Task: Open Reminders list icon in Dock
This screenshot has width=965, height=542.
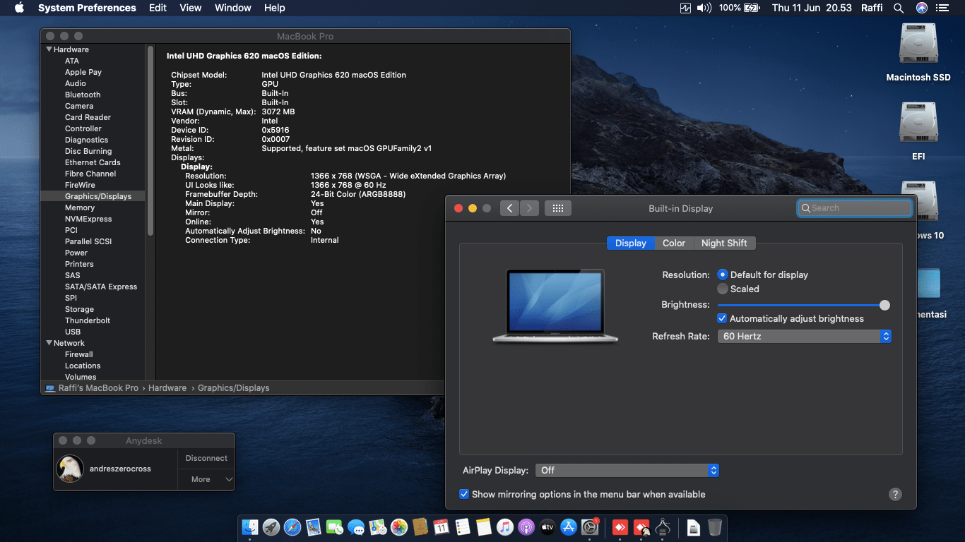Action: coord(462,526)
